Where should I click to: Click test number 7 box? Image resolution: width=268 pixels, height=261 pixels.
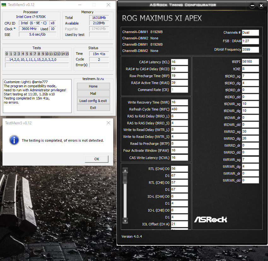35,54
